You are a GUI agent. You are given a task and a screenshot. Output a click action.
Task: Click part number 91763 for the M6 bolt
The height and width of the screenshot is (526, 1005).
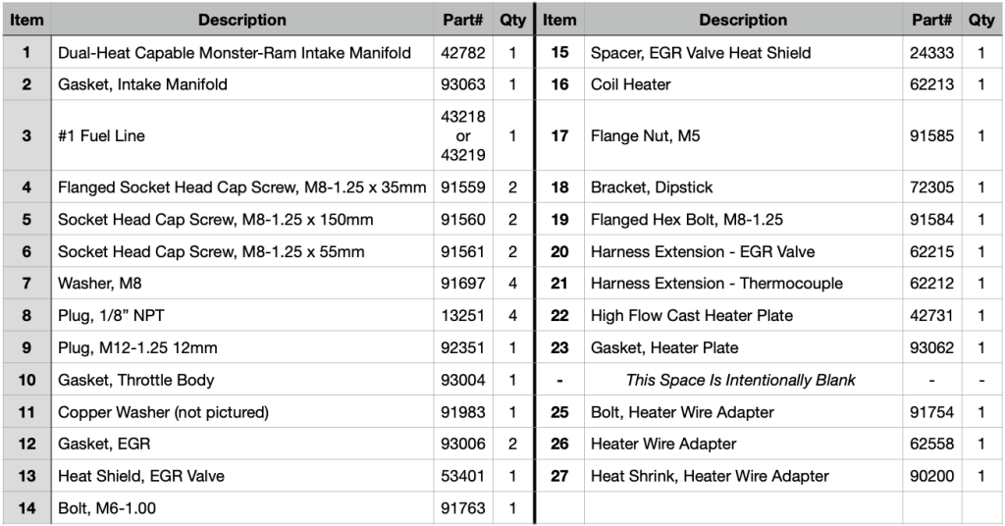click(463, 508)
